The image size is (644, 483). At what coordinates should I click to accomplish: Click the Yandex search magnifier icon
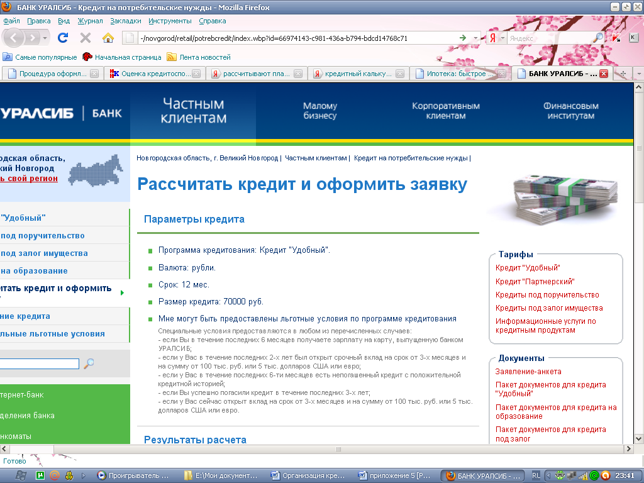tap(599, 38)
